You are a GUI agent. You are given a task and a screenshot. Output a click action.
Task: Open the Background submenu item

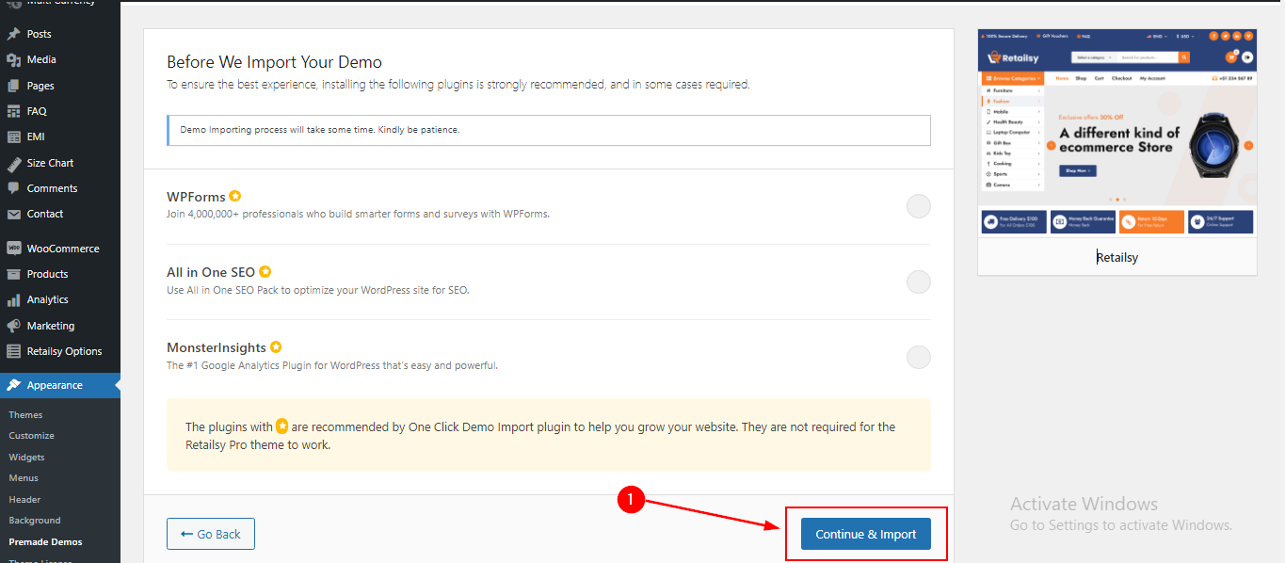(x=35, y=521)
